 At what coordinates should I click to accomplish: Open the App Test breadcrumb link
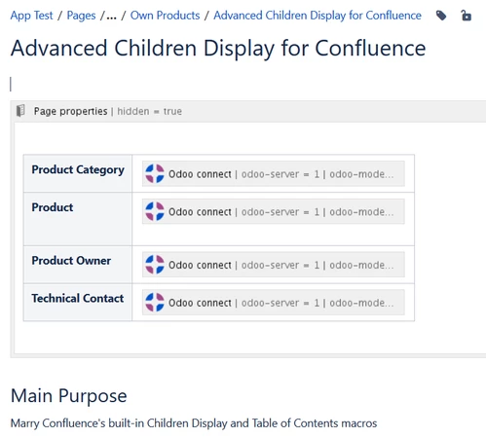click(31, 16)
